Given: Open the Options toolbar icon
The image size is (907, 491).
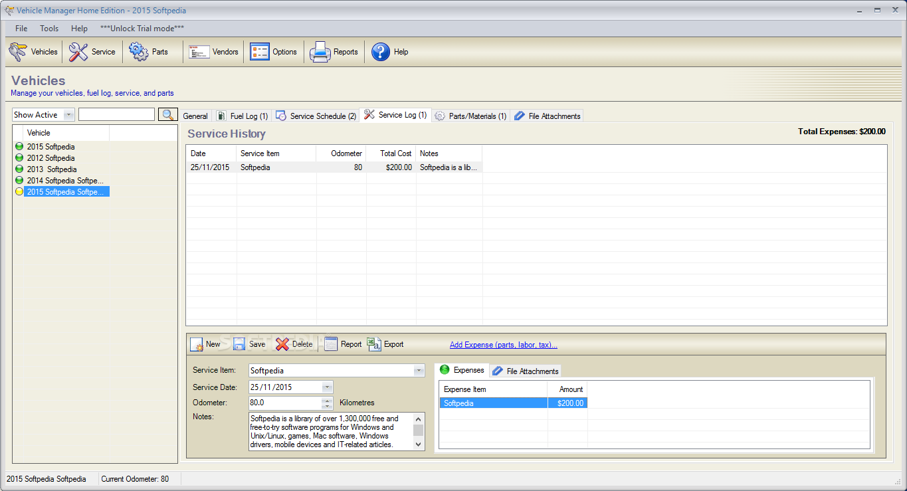Looking at the screenshot, I should (260, 52).
